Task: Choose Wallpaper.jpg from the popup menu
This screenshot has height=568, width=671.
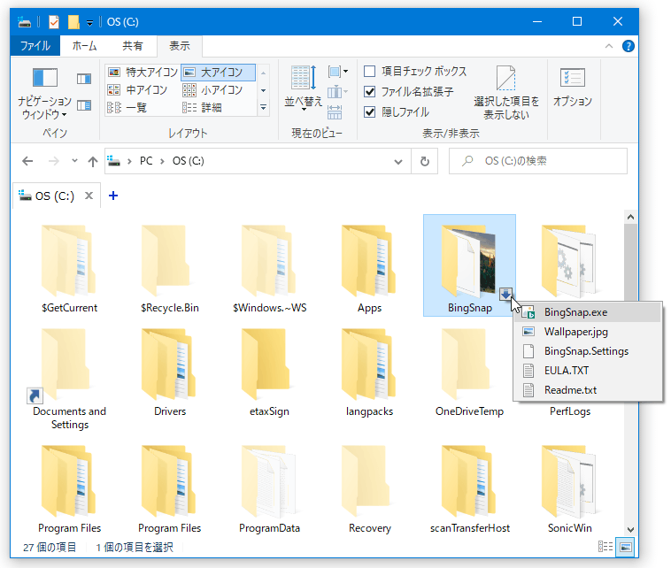Action: coord(588,332)
